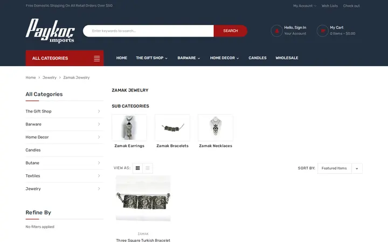
Task: Focus the keyword search input field
Action: point(149,31)
